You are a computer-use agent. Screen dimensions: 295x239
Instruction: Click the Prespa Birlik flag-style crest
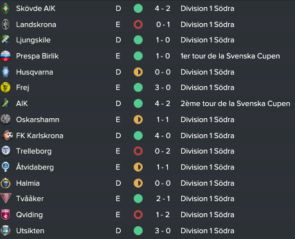point(6,56)
